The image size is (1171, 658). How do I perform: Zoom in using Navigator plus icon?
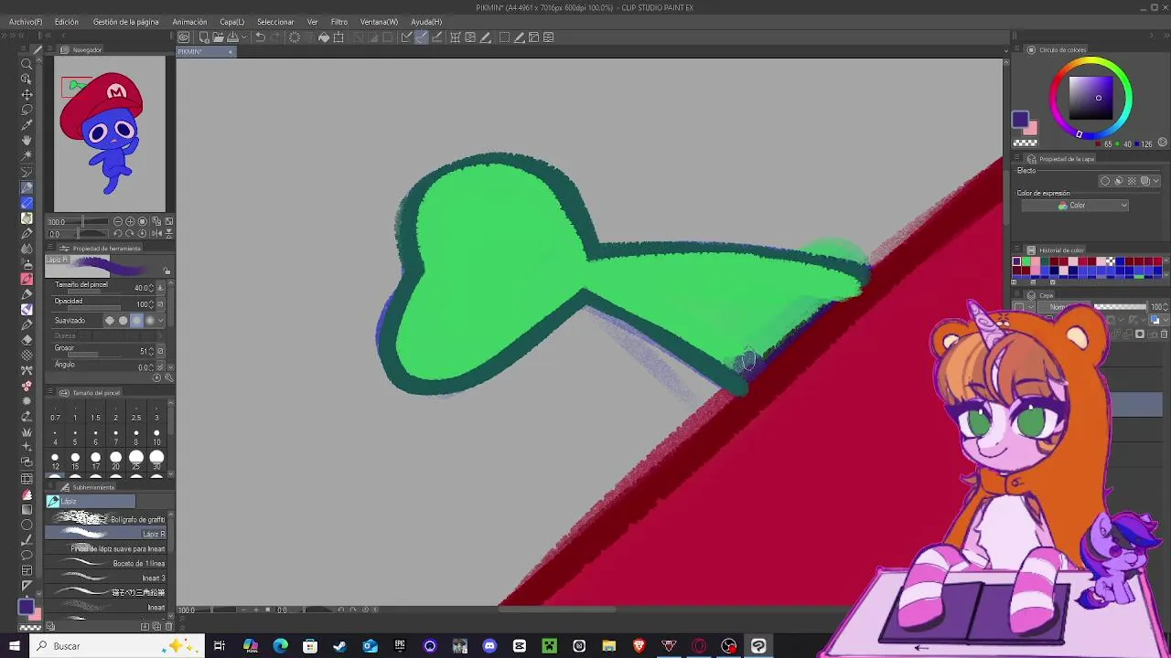coord(130,222)
